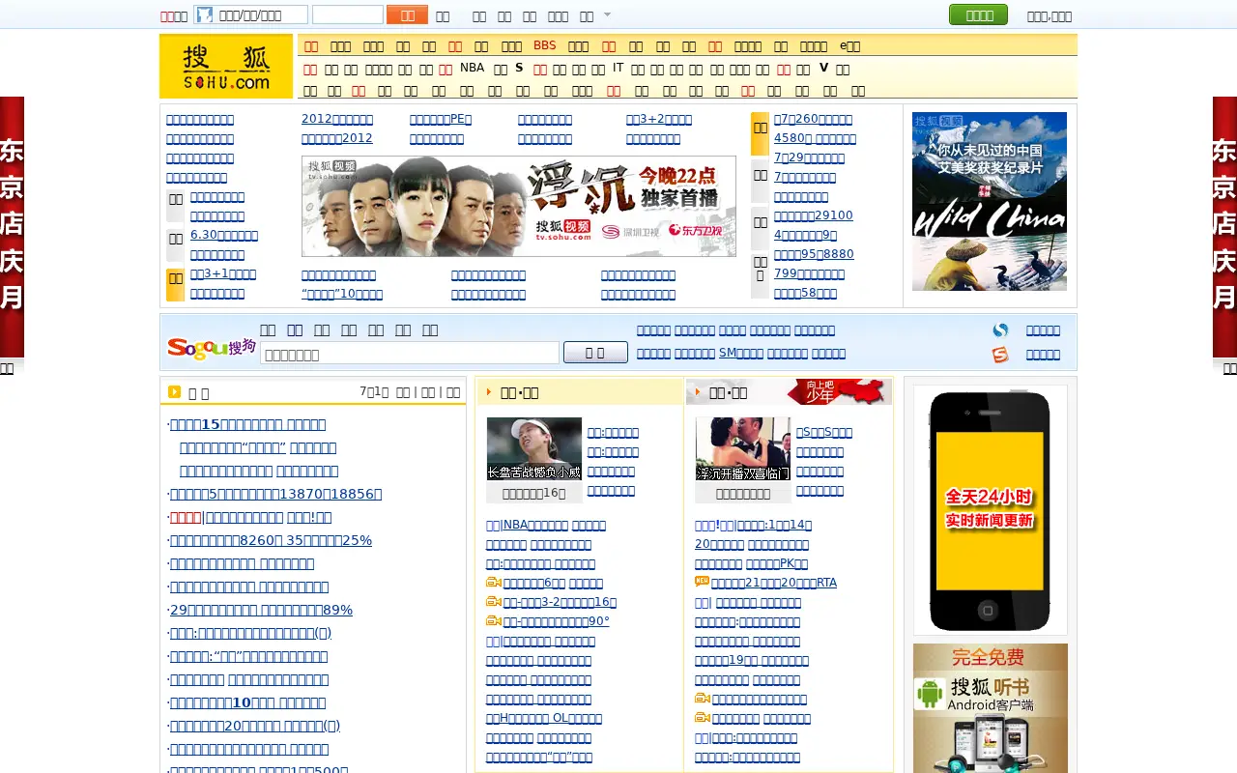
Task: Open the Sogou hot link starting with SM
Action: [x=741, y=354]
